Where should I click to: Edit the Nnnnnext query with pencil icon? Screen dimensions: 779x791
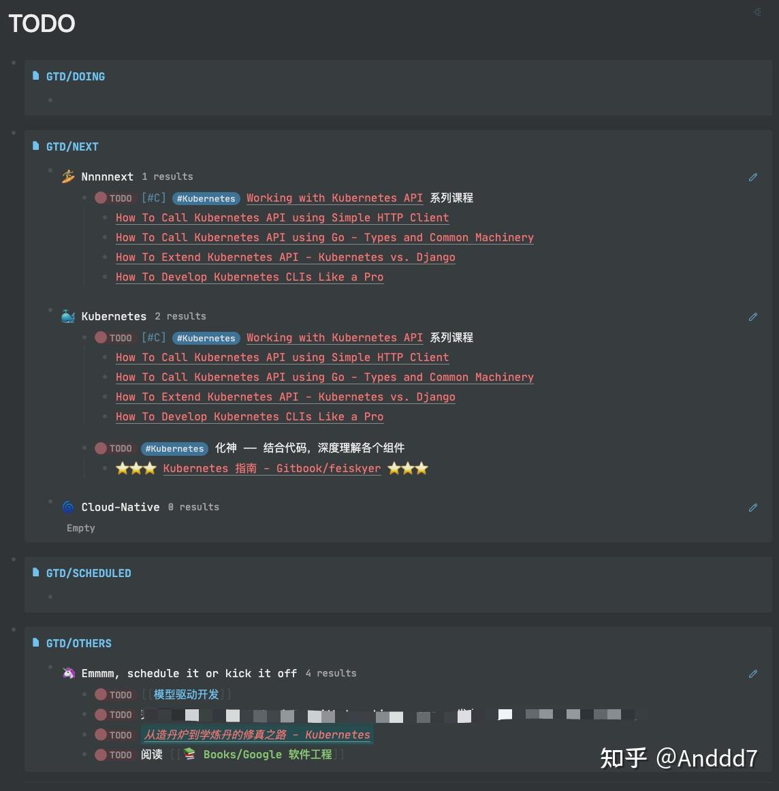pos(752,177)
